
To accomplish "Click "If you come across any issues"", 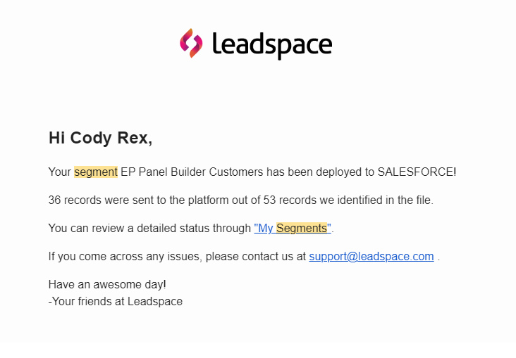I will click(x=125, y=256).
